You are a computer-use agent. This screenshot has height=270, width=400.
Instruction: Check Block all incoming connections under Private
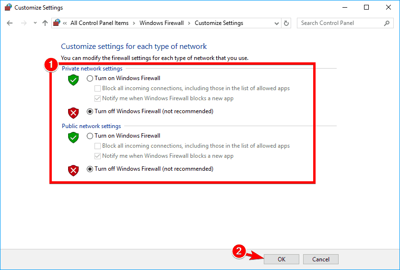pyautogui.click(x=97, y=89)
